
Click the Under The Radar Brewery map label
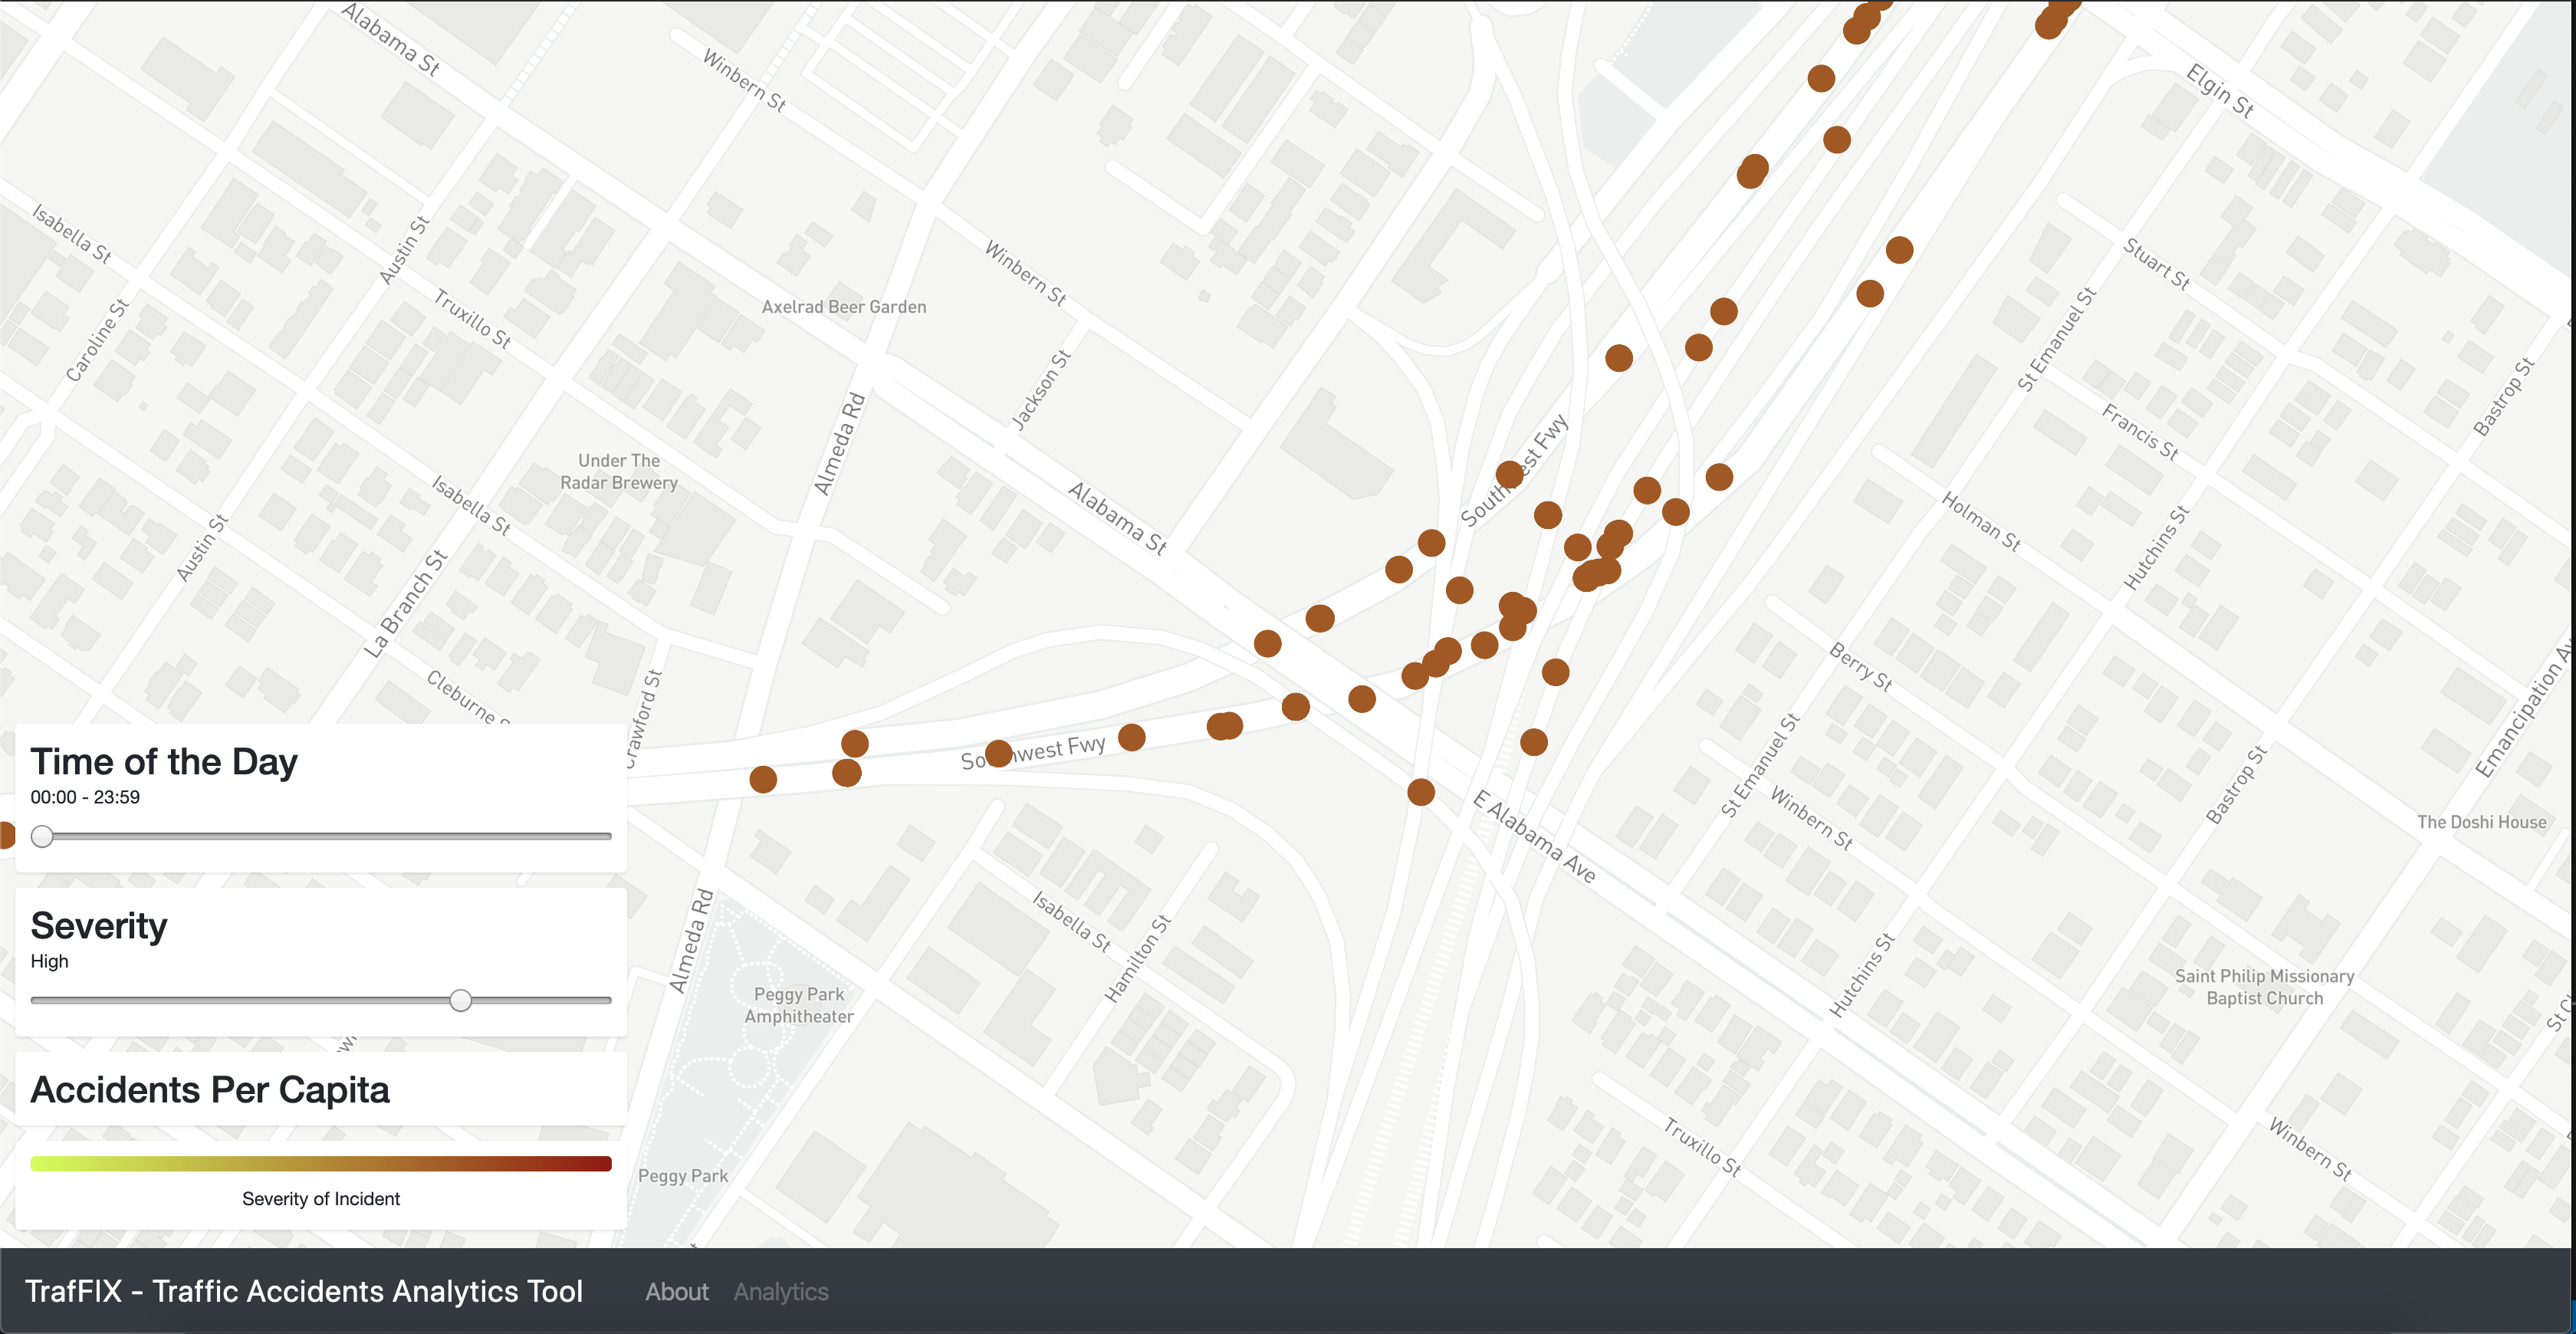pos(619,471)
